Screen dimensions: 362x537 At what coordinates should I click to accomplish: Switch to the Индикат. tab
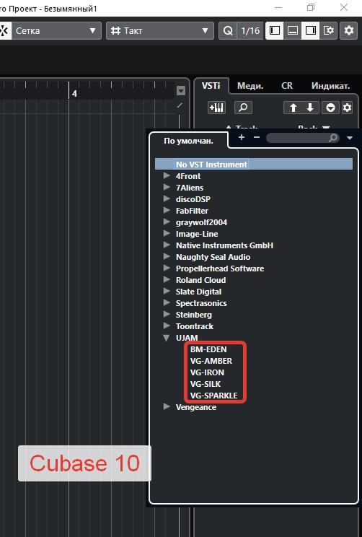click(x=330, y=86)
